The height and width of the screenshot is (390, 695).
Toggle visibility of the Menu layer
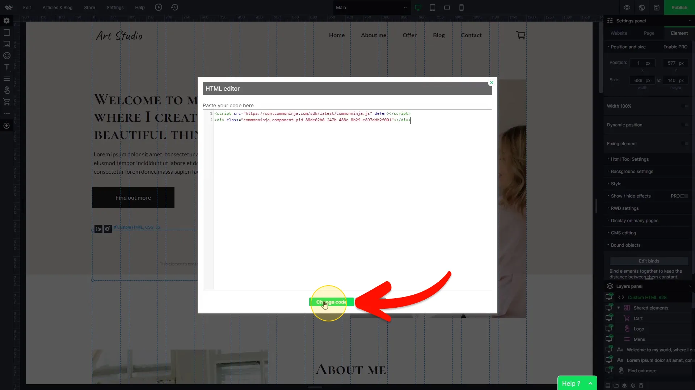(609, 339)
